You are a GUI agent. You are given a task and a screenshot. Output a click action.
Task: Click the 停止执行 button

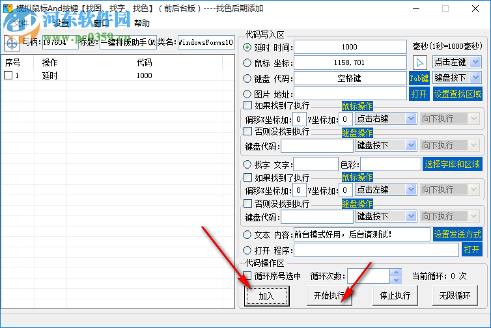point(395,295)
